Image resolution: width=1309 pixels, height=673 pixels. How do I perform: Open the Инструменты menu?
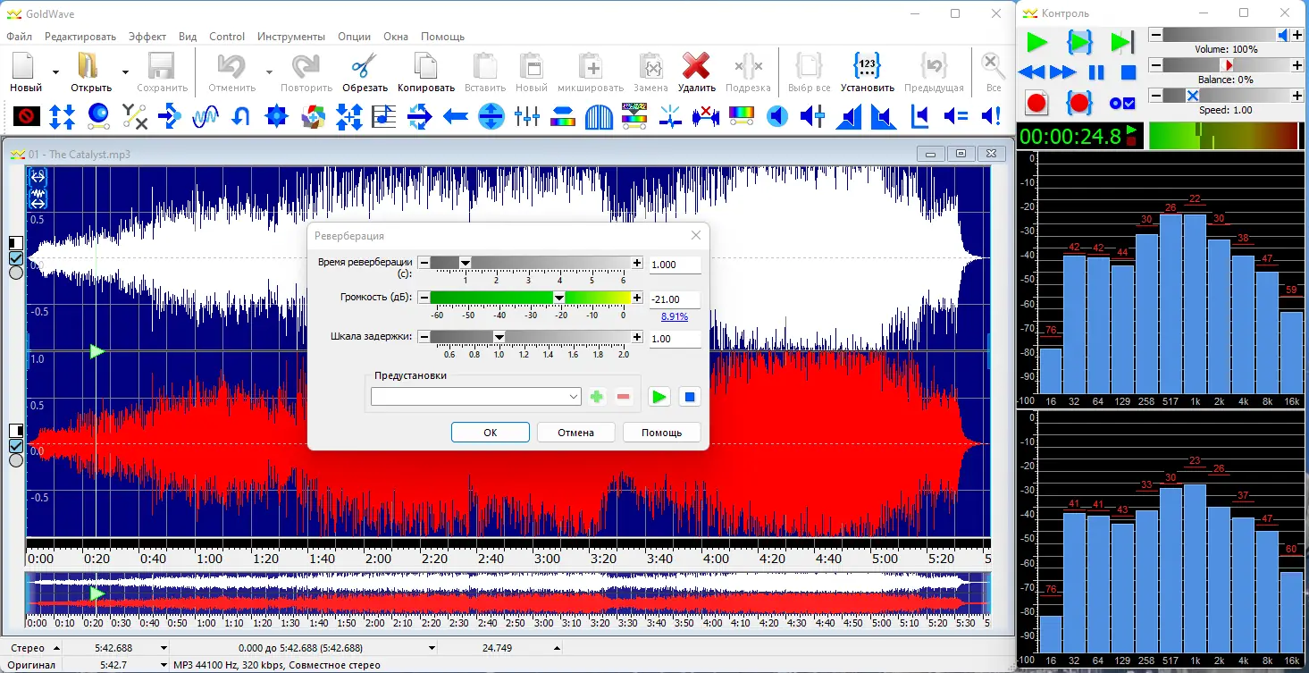(290, 37)
